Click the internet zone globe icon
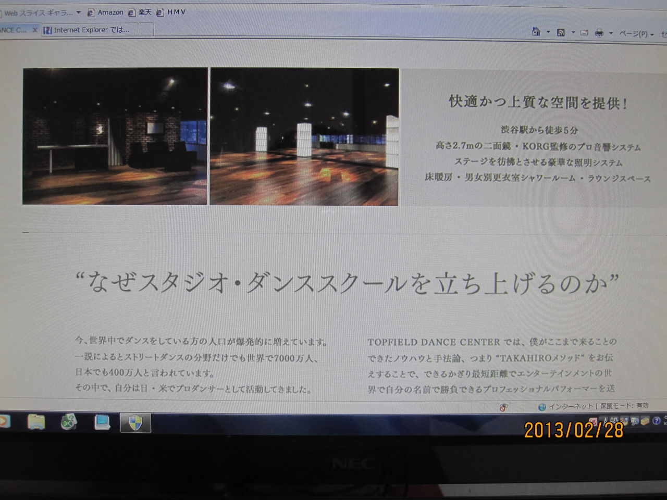Viewport: 667px width, 500px height. point(542,407)
